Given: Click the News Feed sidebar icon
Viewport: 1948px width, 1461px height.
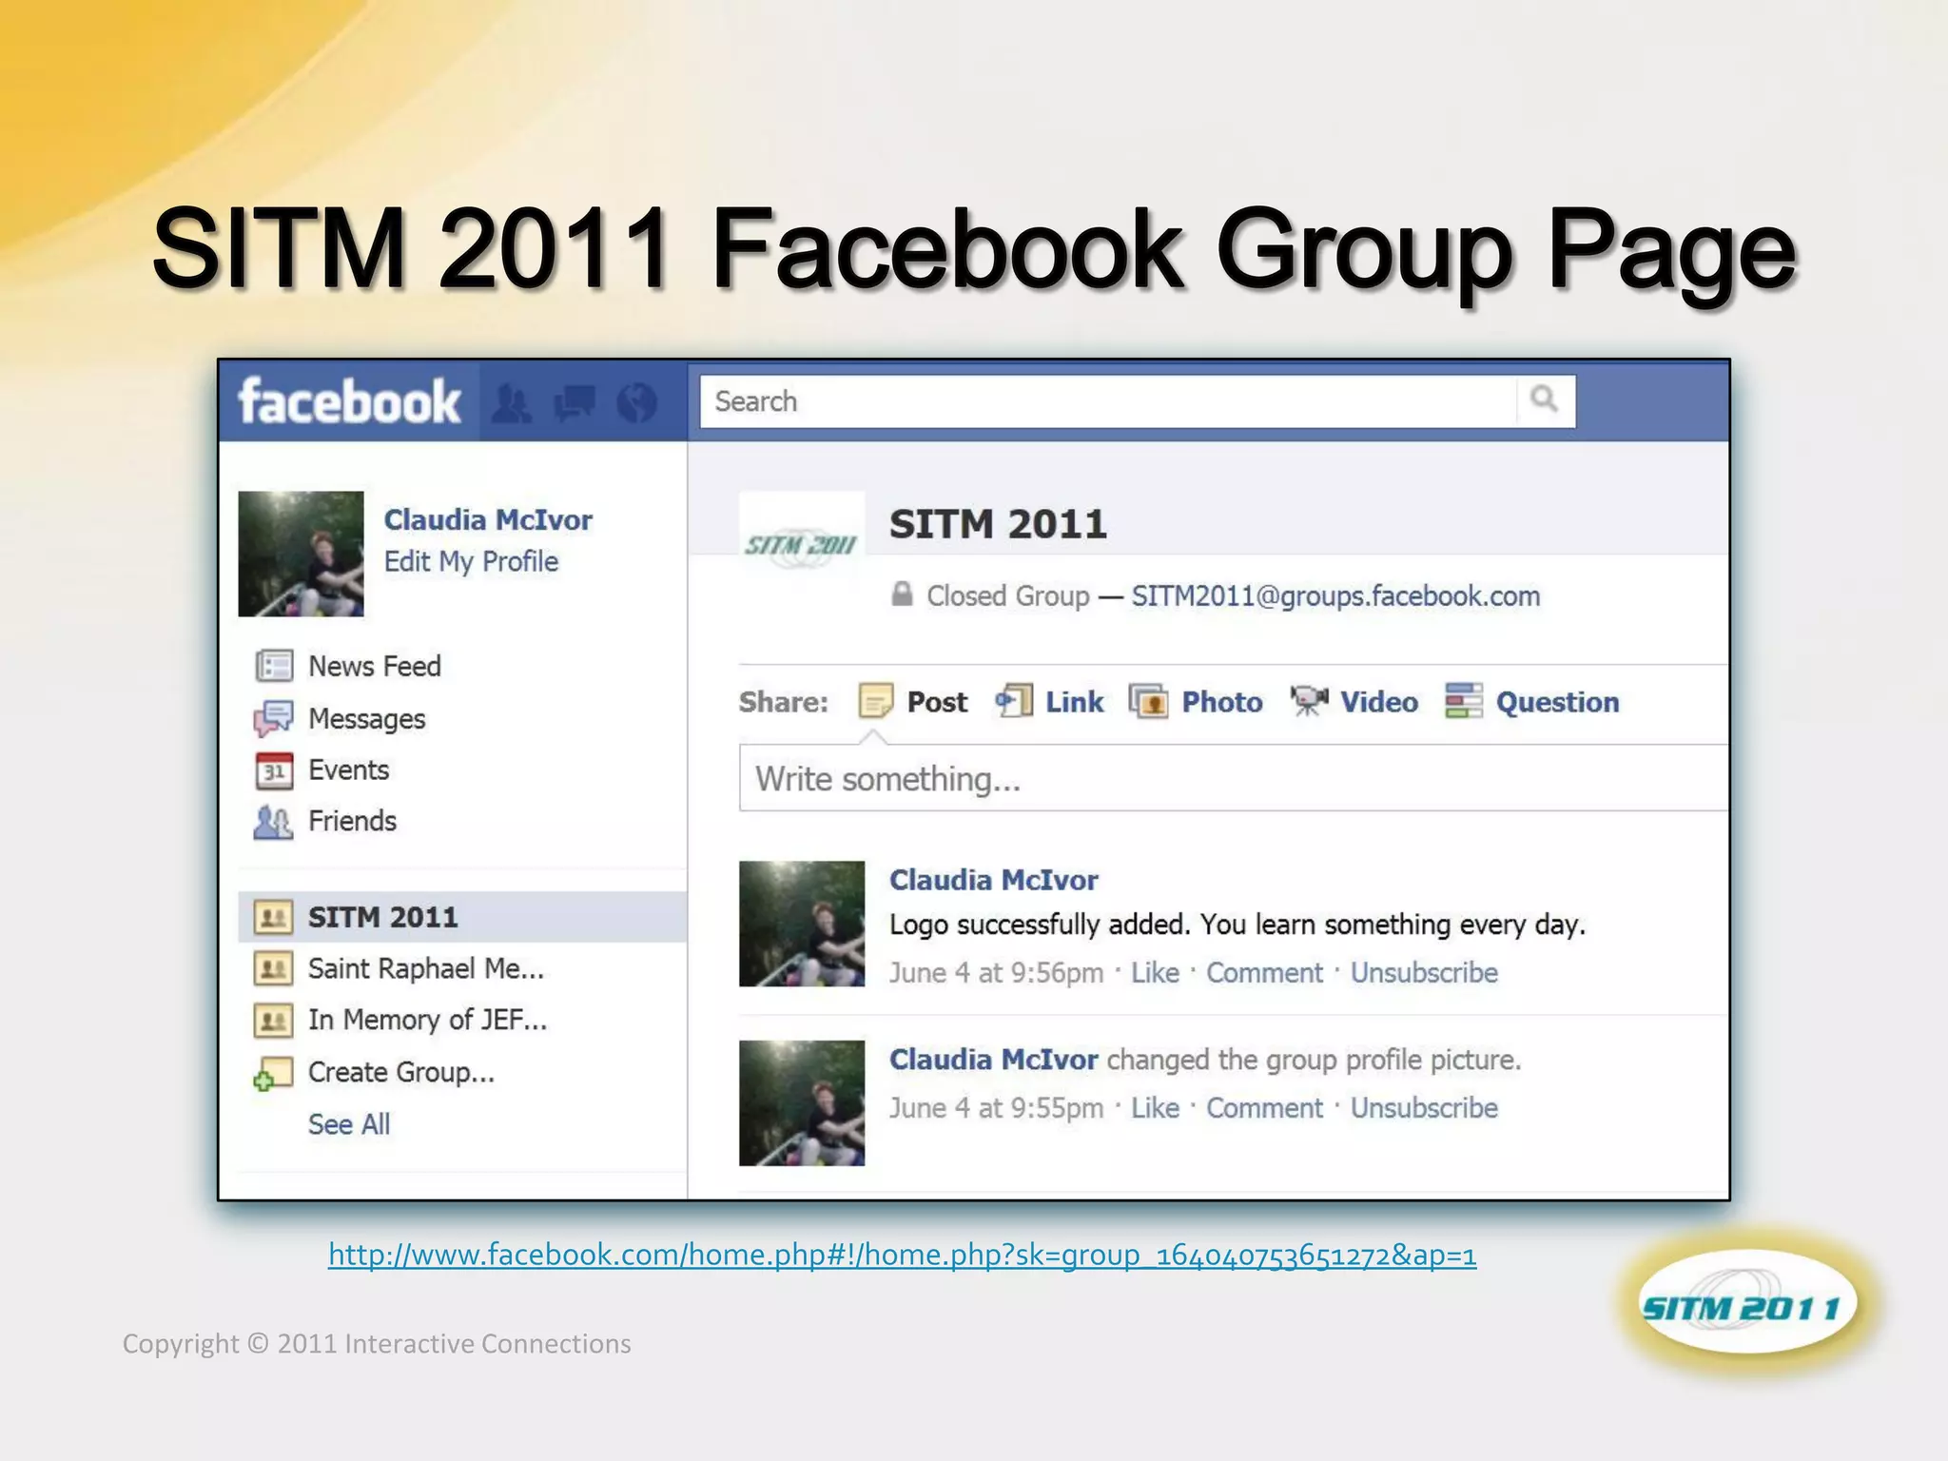Looking at the screenshot, I should [274, 666].
